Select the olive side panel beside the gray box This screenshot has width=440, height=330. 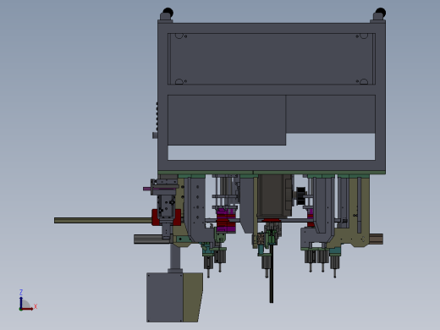(x=193, y=297)
